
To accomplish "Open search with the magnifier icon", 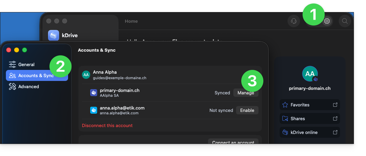I will (x=345, y=21).
